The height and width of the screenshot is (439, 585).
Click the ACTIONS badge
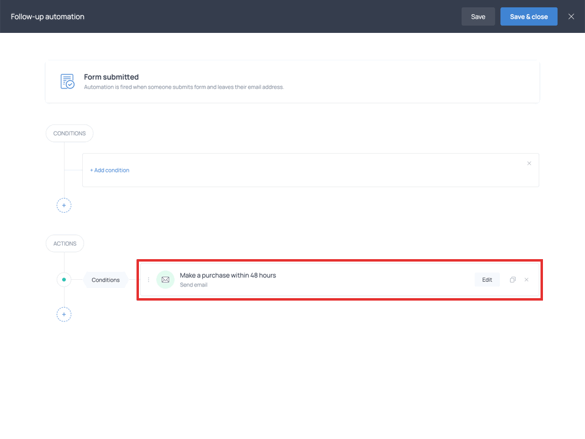click(65, 243)
